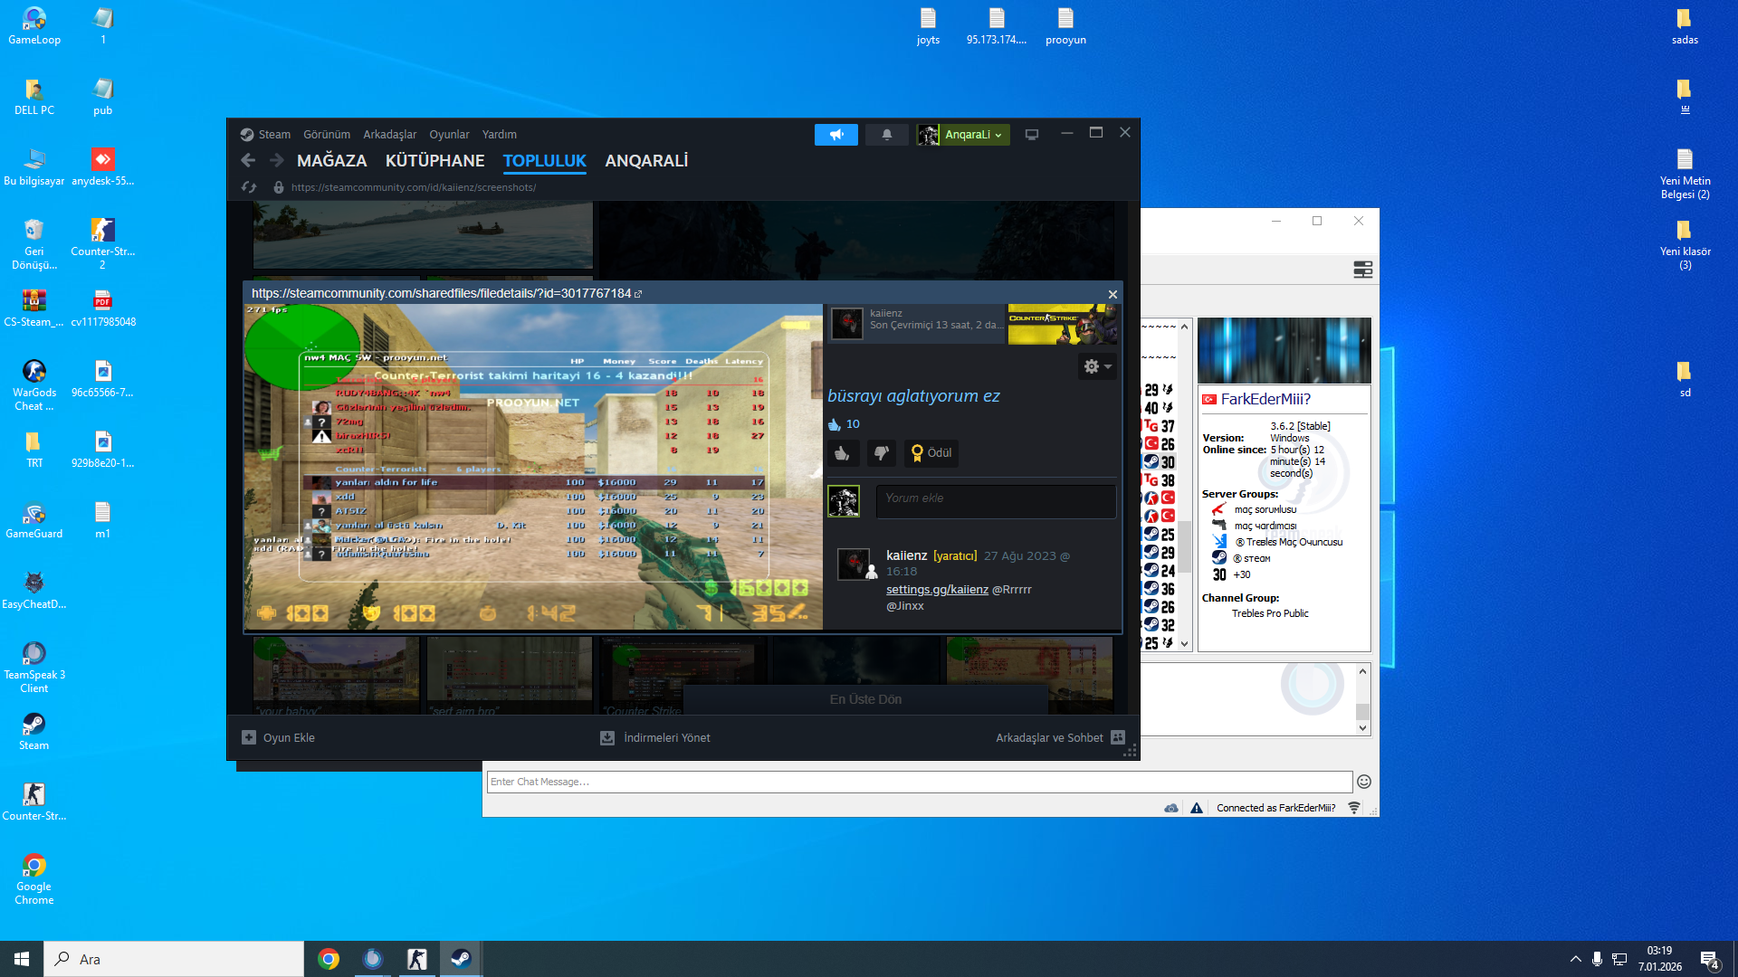Open the Counter-Strike game banner
Image resolution: width=1738 pixels, height=977 pixels.
pos(1063,324)
